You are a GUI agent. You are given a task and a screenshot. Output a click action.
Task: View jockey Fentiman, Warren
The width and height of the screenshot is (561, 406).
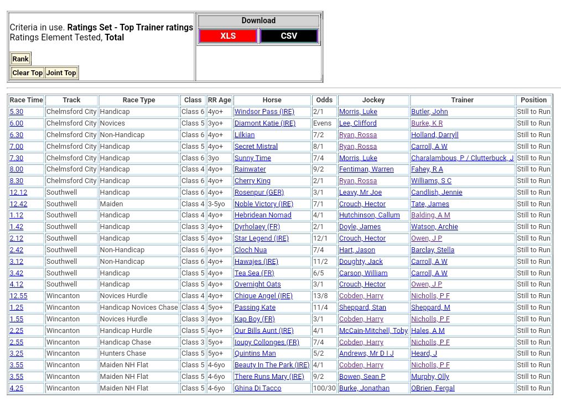(x=366, y=169)
